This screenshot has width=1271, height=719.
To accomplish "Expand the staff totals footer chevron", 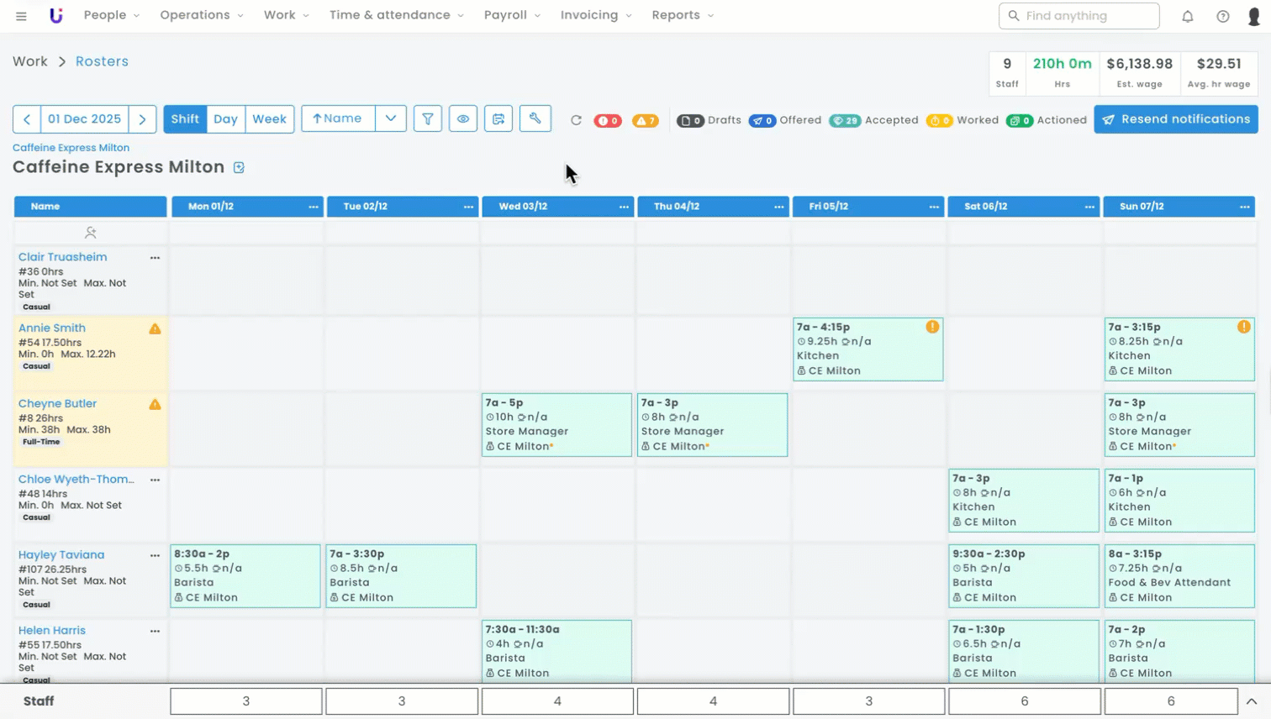I will (x=1252, y=701).
